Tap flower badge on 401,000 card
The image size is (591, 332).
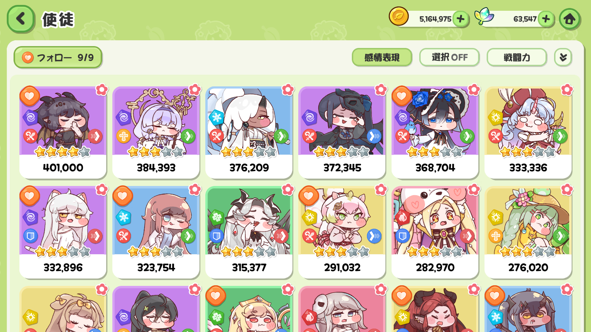pos(102,90)
